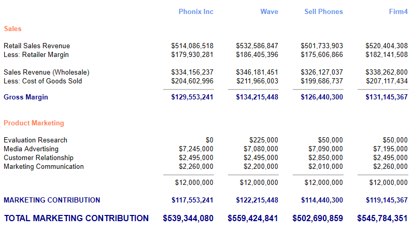Select the Sales Revenue (Wholesale) label
This screenshot has width=413, height=231.
tap(47, 72)
